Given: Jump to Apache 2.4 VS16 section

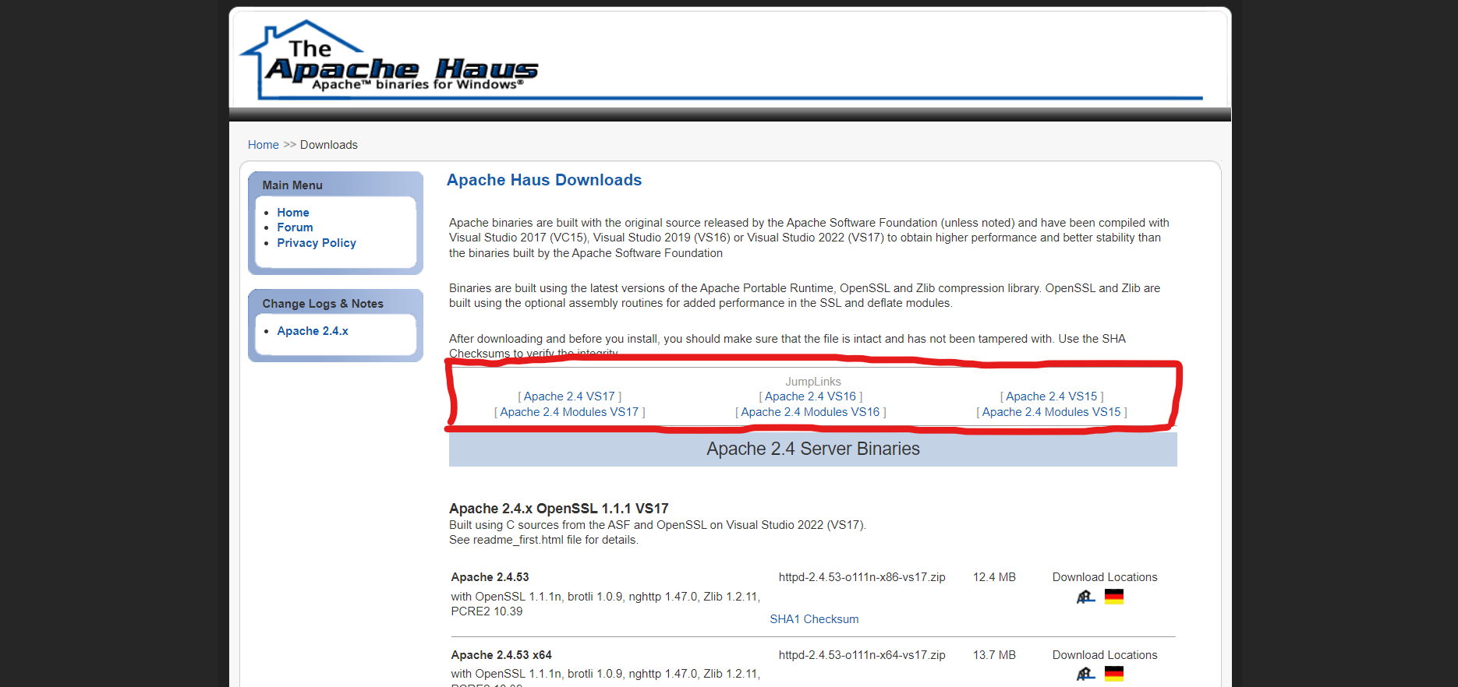Looking at the screenshot, I should [810, 396].
